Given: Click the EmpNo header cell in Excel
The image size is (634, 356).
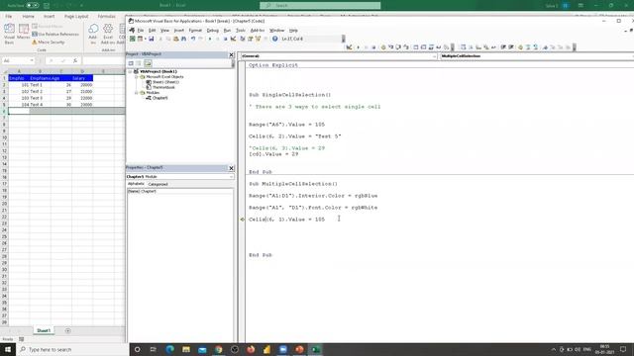Looking at the screenshot, I should point(19,78).
